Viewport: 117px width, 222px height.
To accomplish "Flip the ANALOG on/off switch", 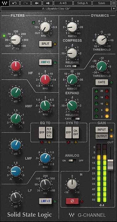I will pyautogui.click(x=72, y=161).
